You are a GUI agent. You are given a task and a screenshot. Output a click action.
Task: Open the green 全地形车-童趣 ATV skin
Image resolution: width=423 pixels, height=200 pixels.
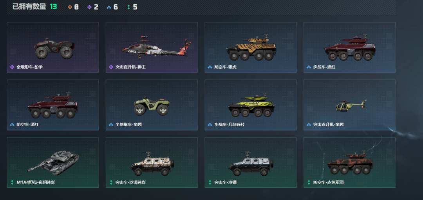tap(152, 105)
